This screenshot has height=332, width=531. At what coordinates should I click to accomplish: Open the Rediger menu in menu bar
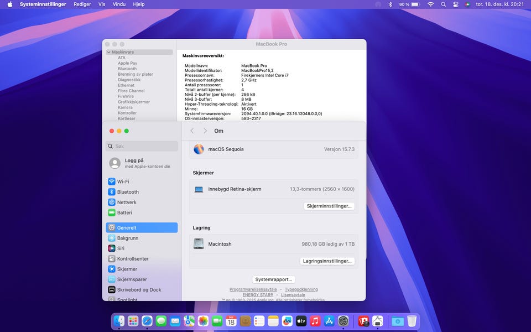tap(82, 4)
